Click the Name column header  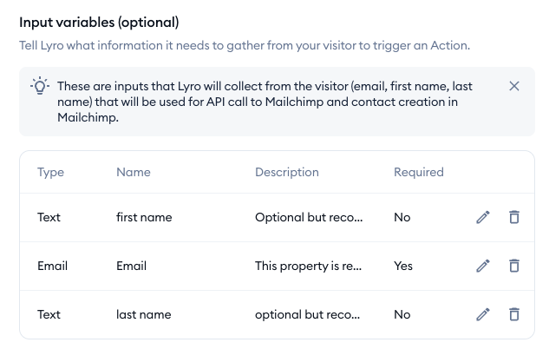pos(134,172)
